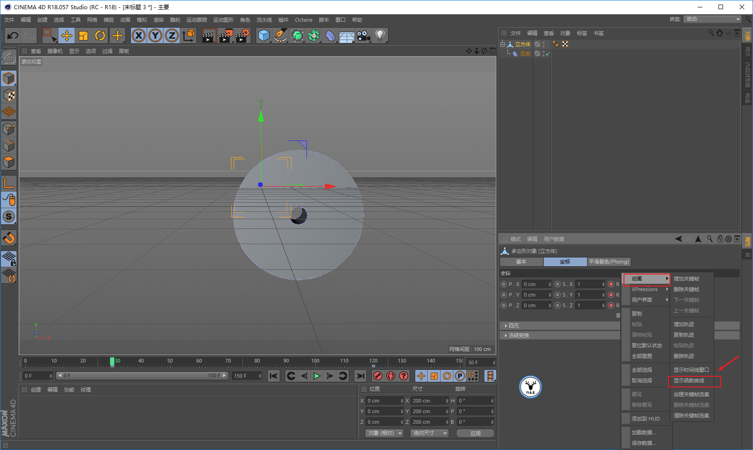Add a cube primitive object
The width and height of the screenshot is (753, 450).
264,35
